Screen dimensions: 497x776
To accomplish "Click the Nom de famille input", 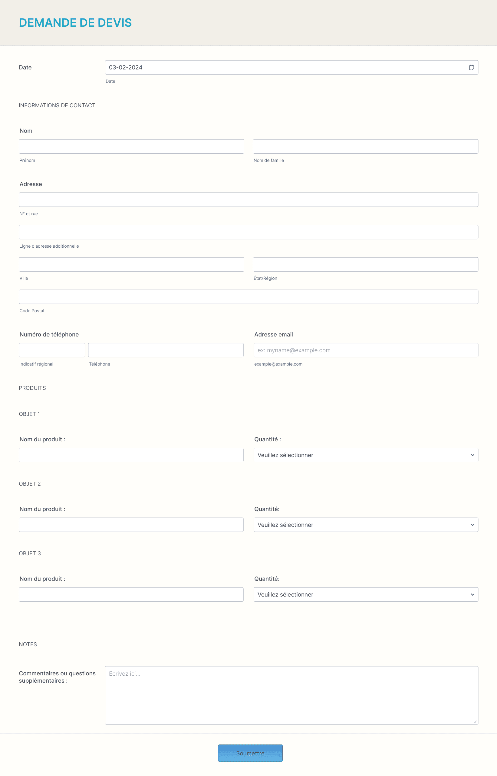I will tap(365, 146).
